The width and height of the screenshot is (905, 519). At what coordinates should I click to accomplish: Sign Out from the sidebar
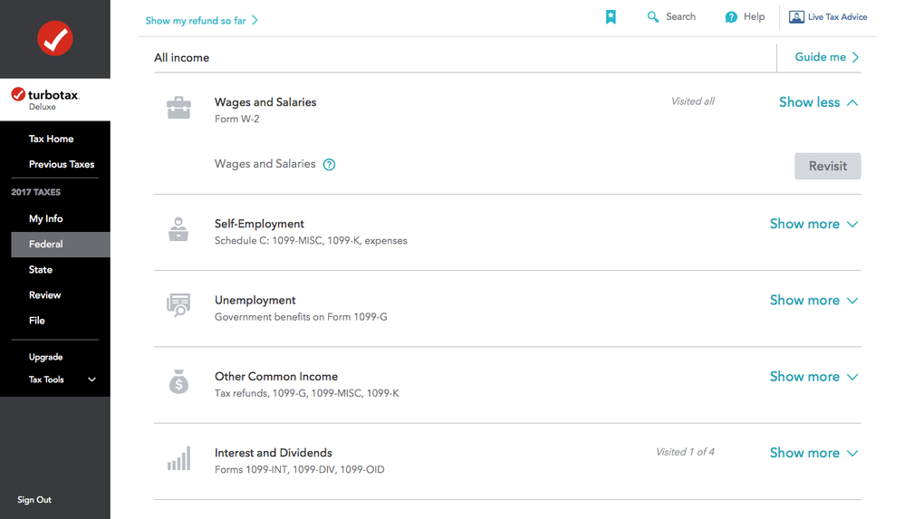[x=34, y=500]
